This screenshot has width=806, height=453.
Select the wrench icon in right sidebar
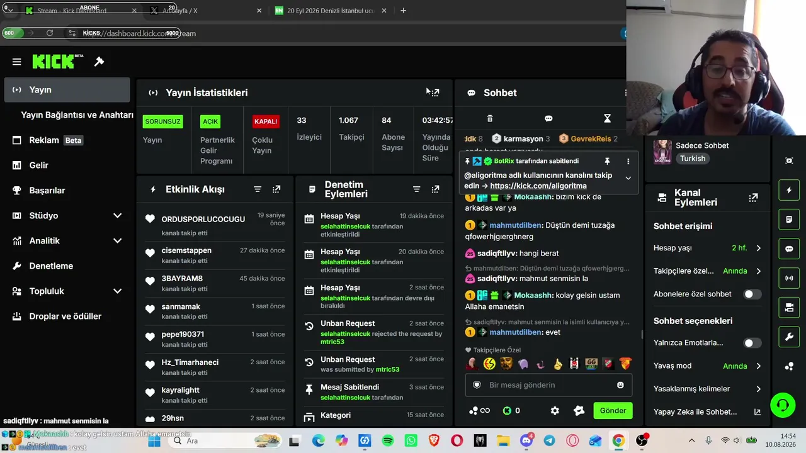789,337
